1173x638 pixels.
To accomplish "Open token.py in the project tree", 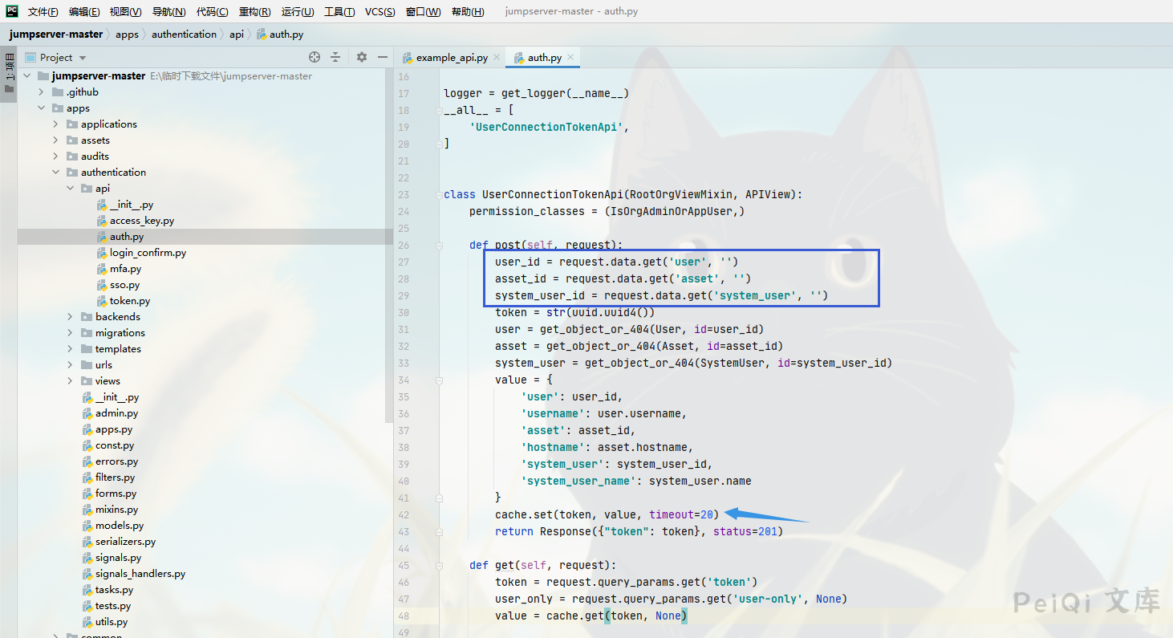I will click(129, 301).
